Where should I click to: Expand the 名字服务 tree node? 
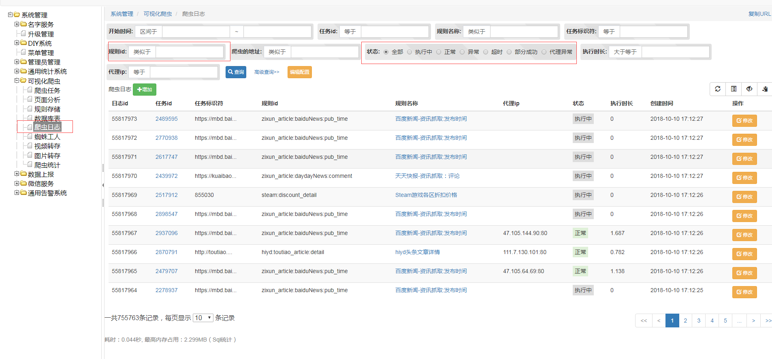pyautogui.click(x=17, y=24)
